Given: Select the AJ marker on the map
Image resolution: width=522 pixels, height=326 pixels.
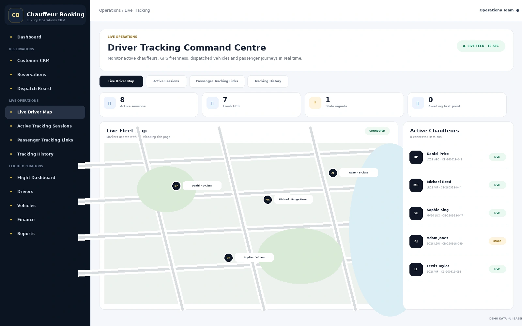Looking at the screenshot, I should pyautogui.click(x=333, y=173).
